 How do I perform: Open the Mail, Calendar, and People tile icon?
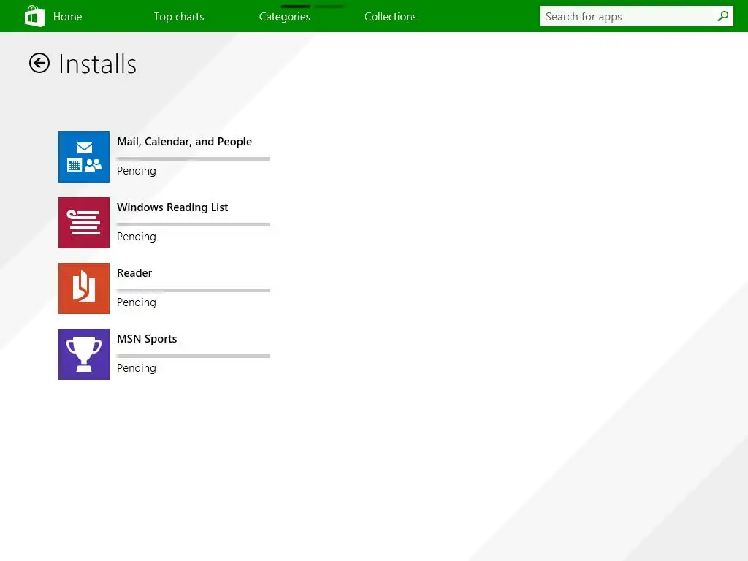[x=84, y=157]
